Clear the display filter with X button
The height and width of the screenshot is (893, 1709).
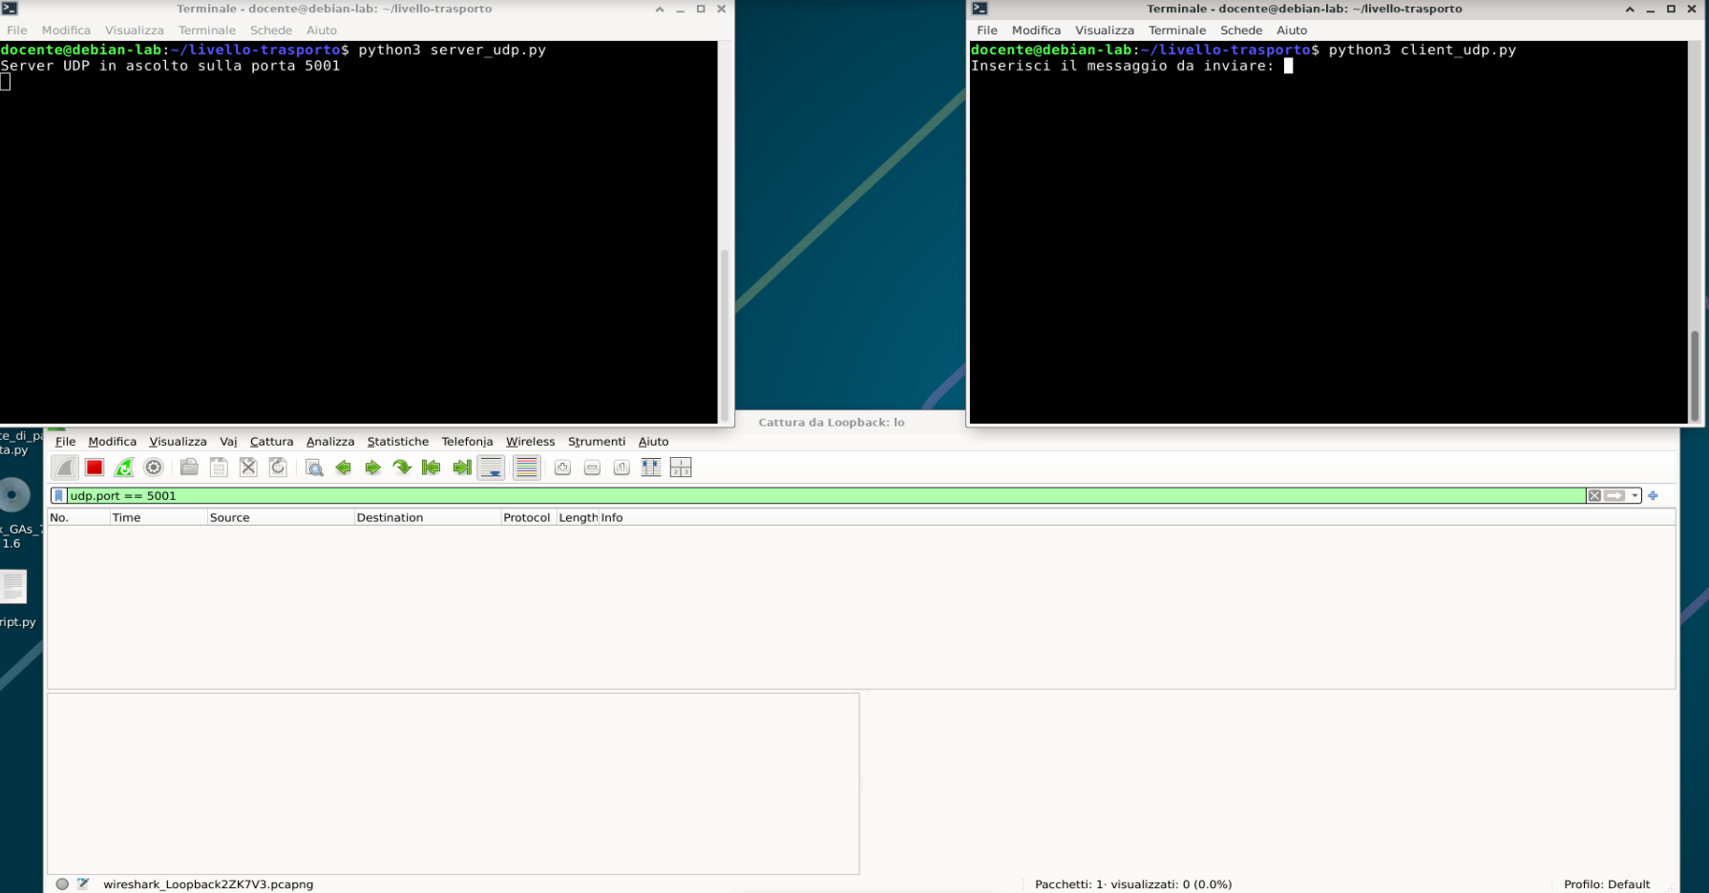[1594, 496]
